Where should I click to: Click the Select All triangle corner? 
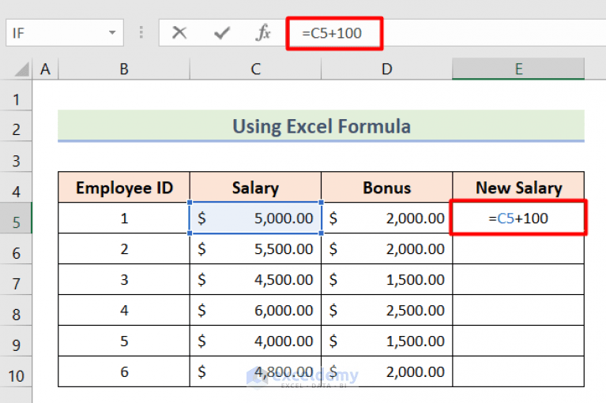click(x=22, y=69)
